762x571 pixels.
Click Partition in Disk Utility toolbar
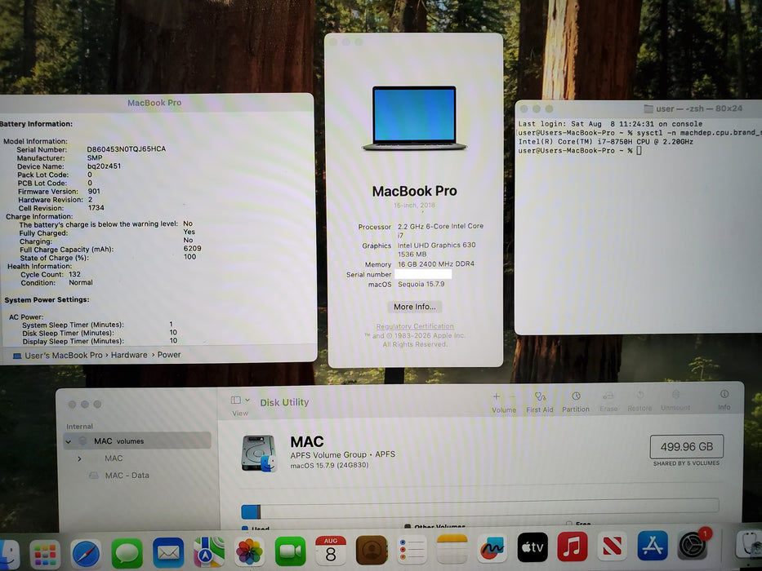[576, 402]
